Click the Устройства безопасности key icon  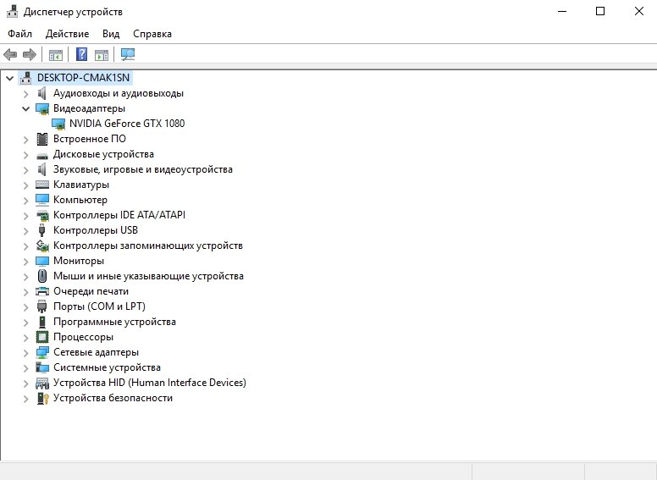[42, 398]
